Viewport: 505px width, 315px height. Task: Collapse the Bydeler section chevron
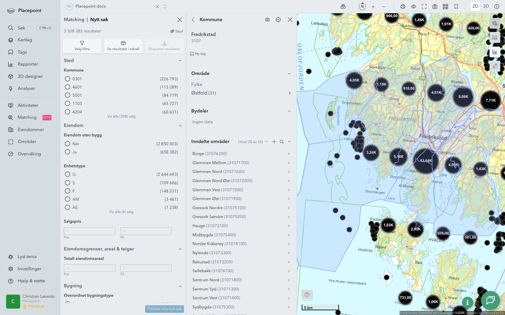289,111
